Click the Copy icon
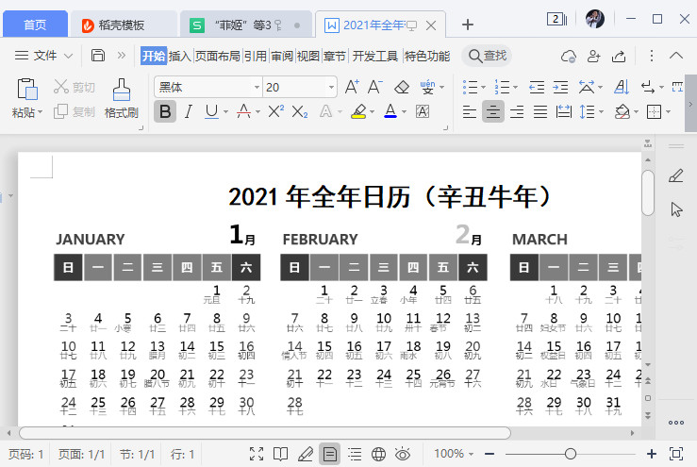 (x=60, y=111)
